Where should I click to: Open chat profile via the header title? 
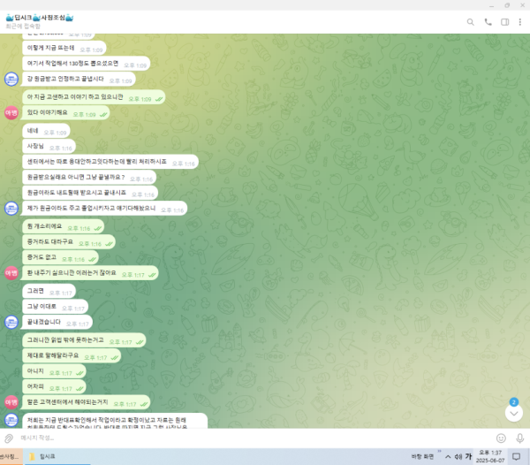40,18
